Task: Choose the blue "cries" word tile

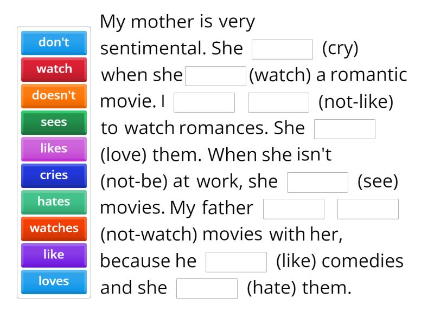Action: coord(54,175)
